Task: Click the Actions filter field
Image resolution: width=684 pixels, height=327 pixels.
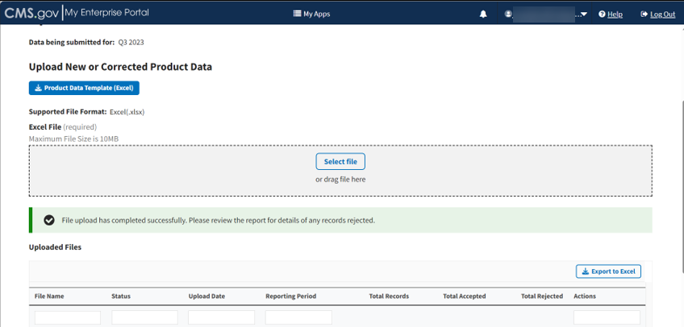Action: [607, 317]
